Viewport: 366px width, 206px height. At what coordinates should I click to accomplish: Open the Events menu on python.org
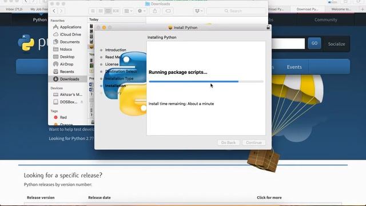294,67
